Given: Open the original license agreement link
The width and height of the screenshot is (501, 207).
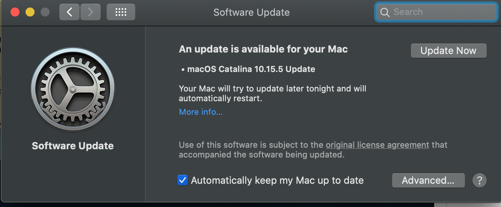Looking at the screenshot, I should click(377, 145).
